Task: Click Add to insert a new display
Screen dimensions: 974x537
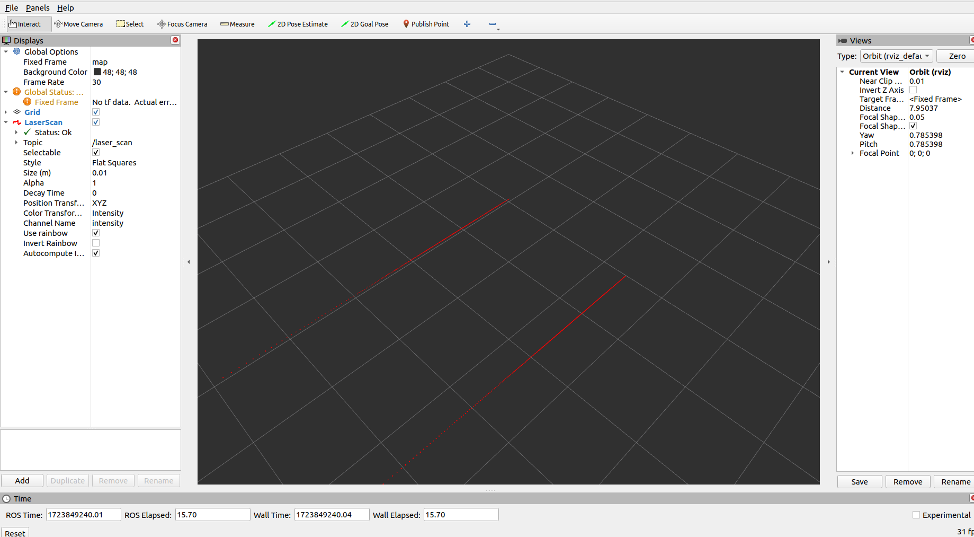Action: [22, 480]
